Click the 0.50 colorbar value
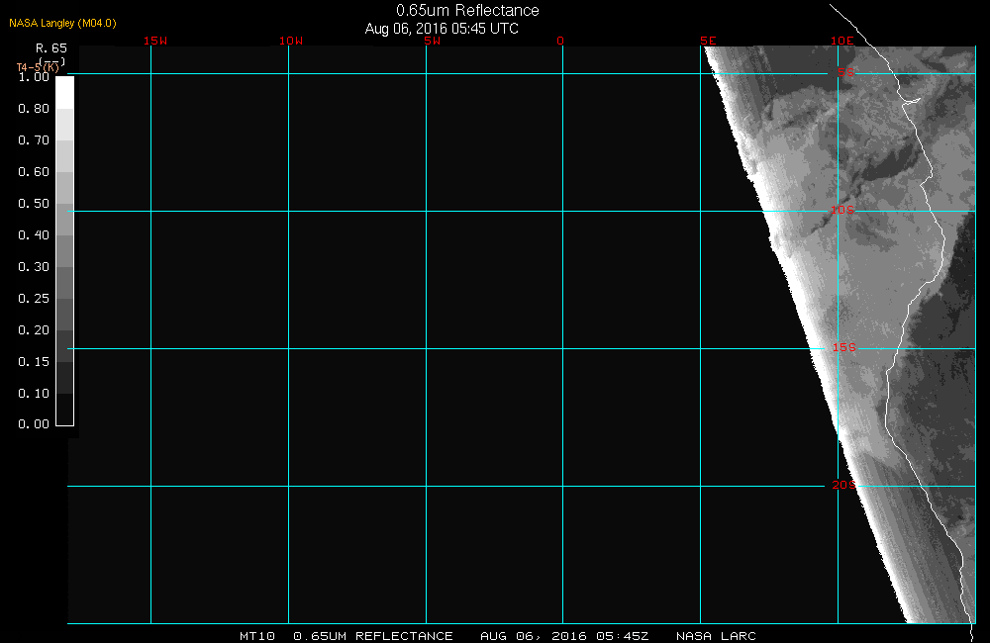This screenshot has height=643, width=990. tap(34, 203)
